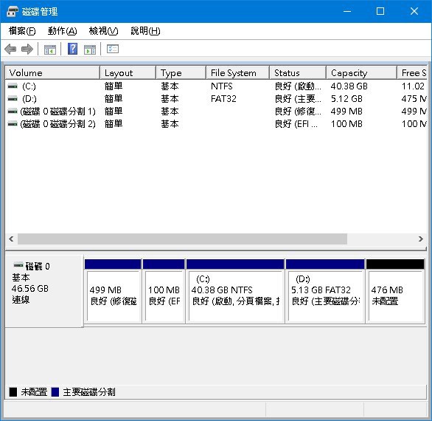432x421 pixels.
Task: Open the 檢視(V) menu
Action: coord(104,31)
